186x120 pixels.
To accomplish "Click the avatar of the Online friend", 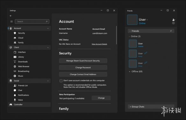I will [x=132, y=44].
